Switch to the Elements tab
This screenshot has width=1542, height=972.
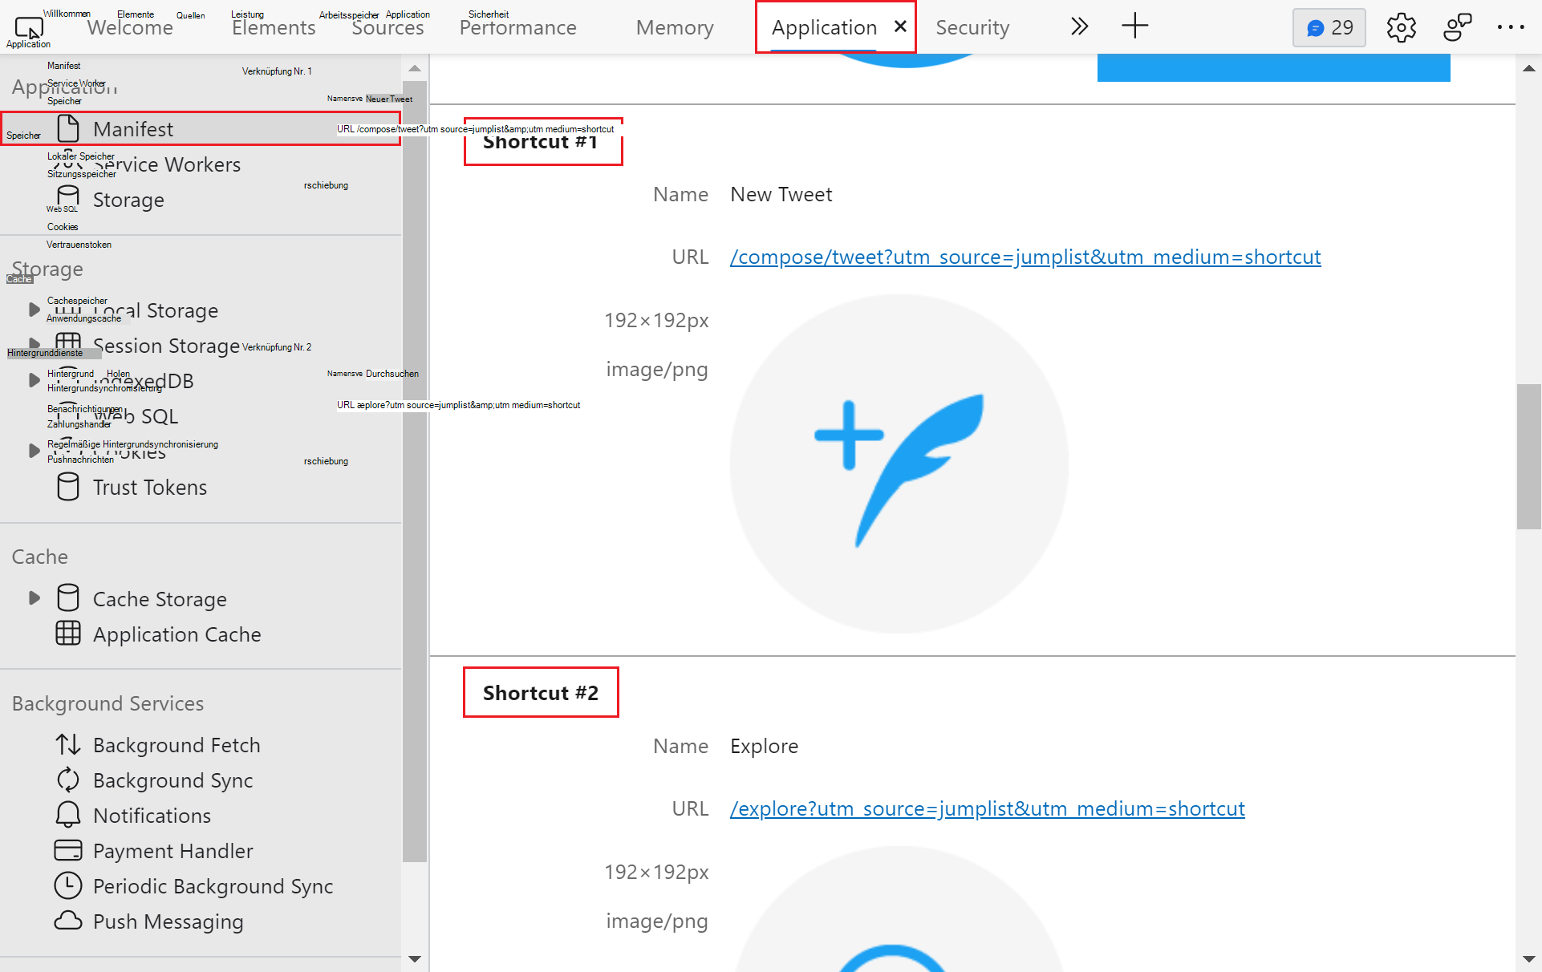pyautogui.click(x=274, y=27)
